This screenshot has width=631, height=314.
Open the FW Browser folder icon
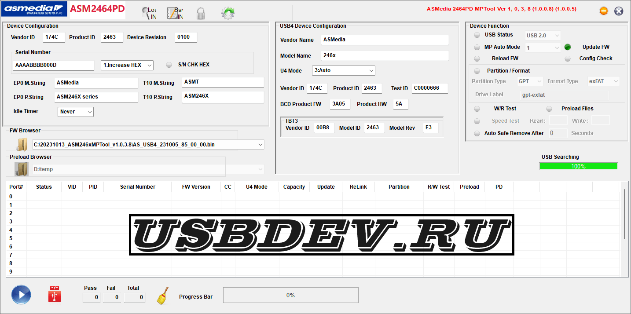tap(22, 144)
